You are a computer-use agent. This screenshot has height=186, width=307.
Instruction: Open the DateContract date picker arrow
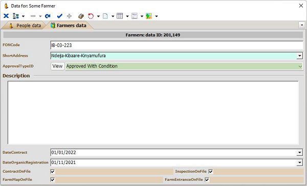pyautogui.click(x=299, y=153)
